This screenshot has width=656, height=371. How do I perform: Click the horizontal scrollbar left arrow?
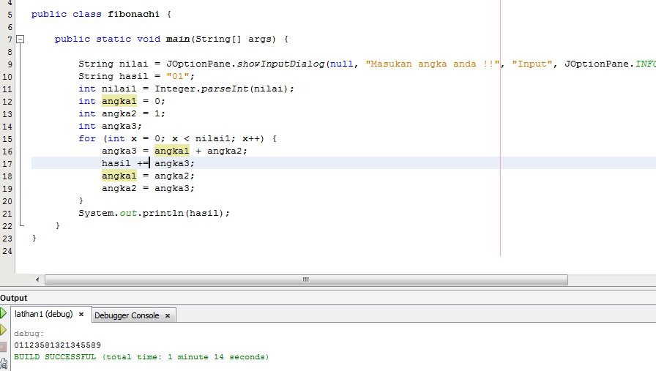coord(37,280)
